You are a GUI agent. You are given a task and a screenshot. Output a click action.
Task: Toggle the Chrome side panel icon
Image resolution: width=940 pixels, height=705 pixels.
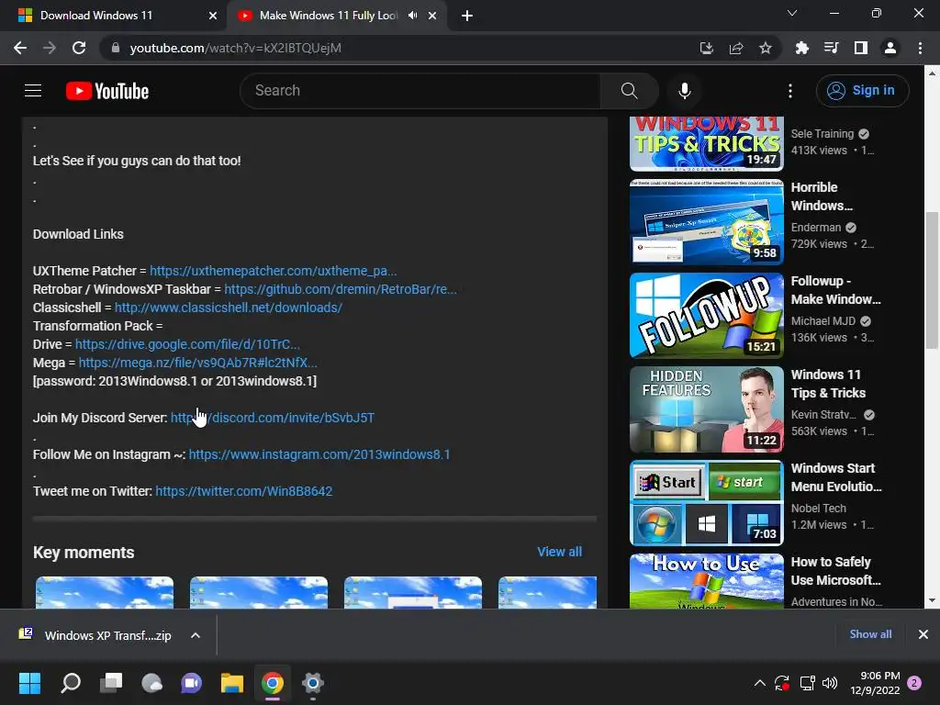click(x=860, y=48)
